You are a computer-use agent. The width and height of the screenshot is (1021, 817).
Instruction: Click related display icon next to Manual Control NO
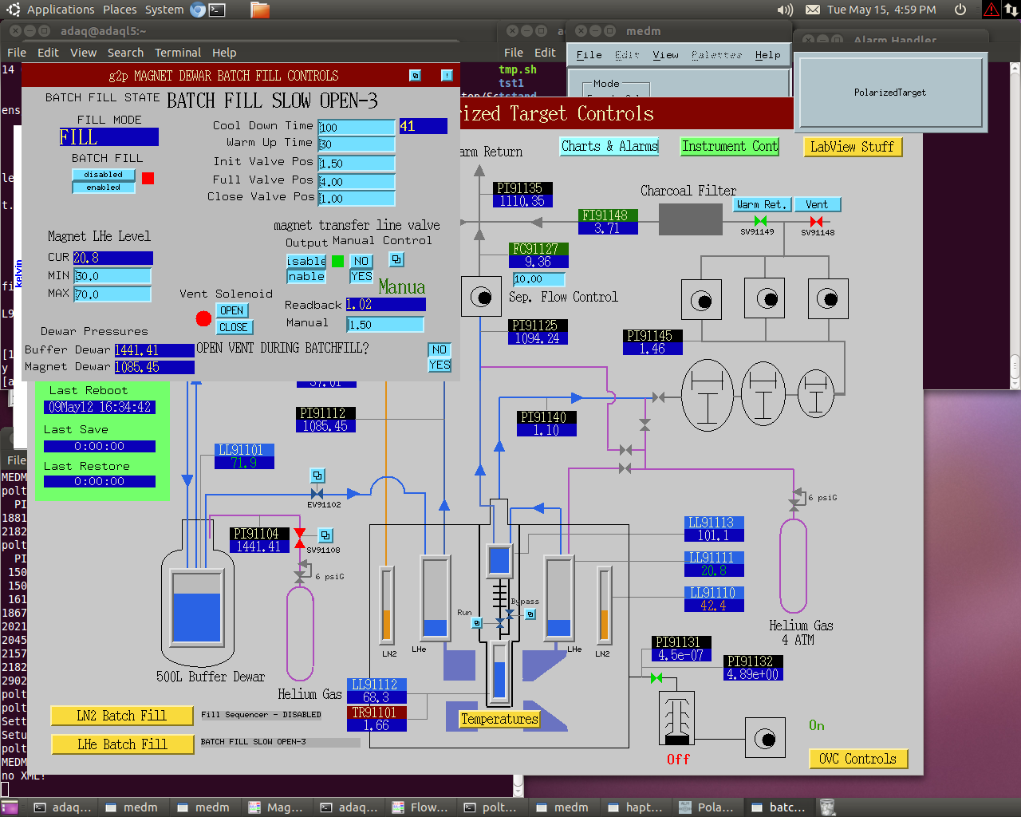click(396, 259)
